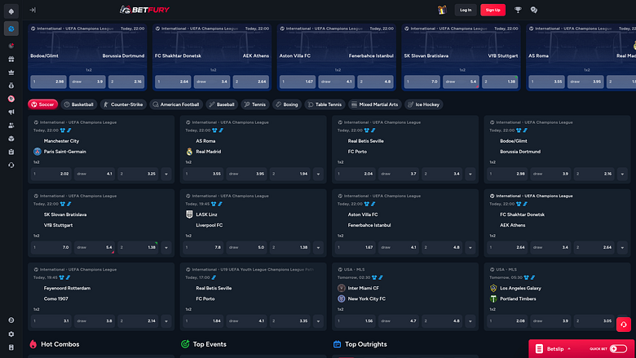Expand more markets for Inter Miami match
Viewport: 636px width, 358px height.
[x=470, y=321]
